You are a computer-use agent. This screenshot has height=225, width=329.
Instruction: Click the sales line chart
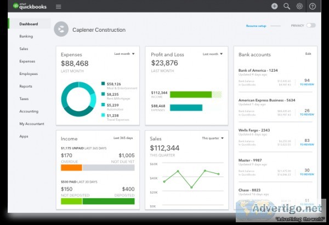(191, 179)
